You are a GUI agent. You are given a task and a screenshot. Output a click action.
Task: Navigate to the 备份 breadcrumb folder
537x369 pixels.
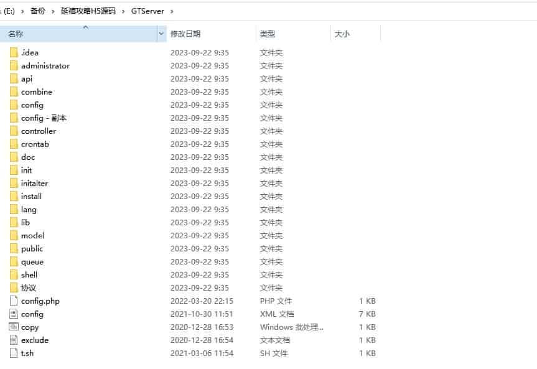38,11
